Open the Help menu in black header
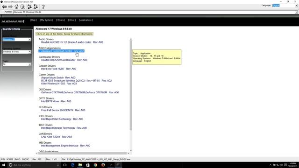 click(x=33, y=20)
